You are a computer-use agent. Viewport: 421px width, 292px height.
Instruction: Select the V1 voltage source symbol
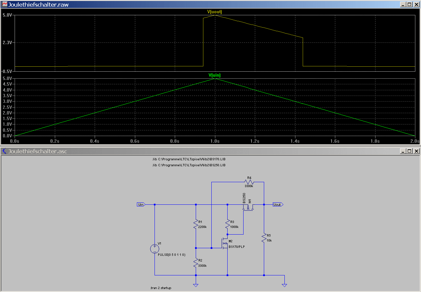(155, 249)
